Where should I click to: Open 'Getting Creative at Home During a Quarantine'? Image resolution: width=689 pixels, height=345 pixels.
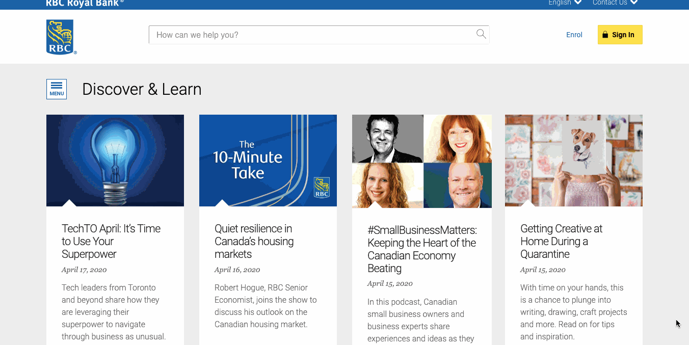tap(561, 241)
